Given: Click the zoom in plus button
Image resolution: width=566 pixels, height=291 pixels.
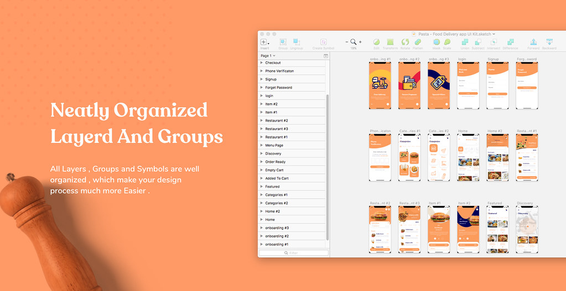Looking at the screenshot, I should pyautogui.click(x=360, y=42).
